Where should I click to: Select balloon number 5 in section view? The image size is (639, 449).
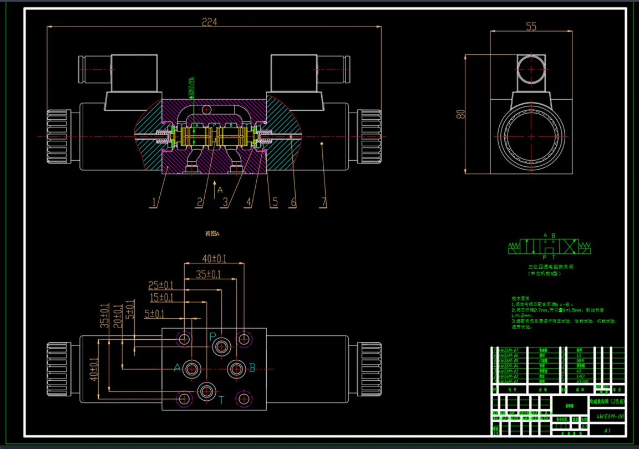(x=275, y=202)
